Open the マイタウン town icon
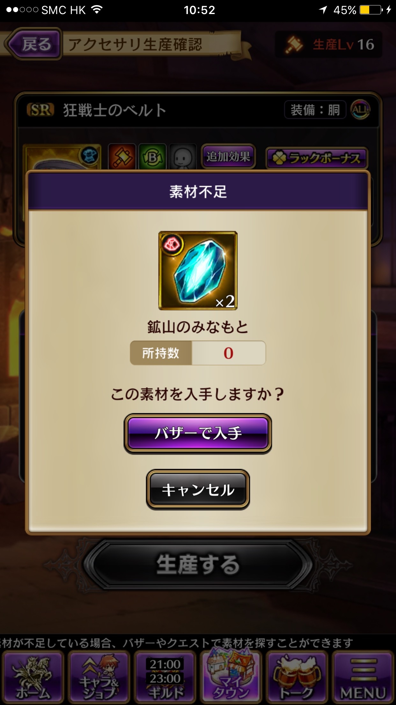The width and height of the screenshot is (396, 705). click(x=231, y=677)
